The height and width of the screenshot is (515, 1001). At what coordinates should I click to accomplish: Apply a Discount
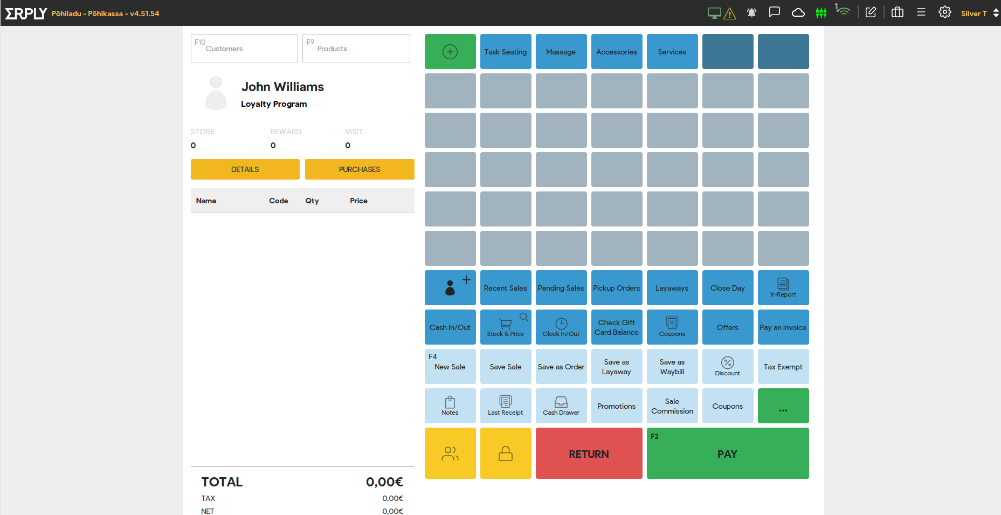[728, 367]
